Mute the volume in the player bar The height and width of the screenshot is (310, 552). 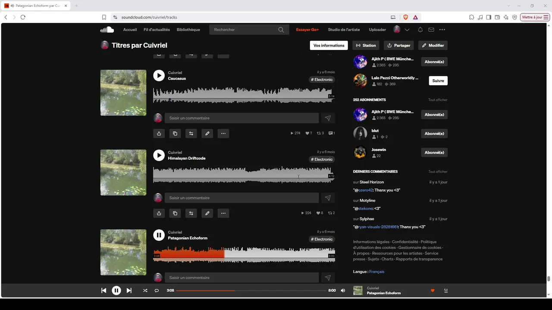pos(343,291)
